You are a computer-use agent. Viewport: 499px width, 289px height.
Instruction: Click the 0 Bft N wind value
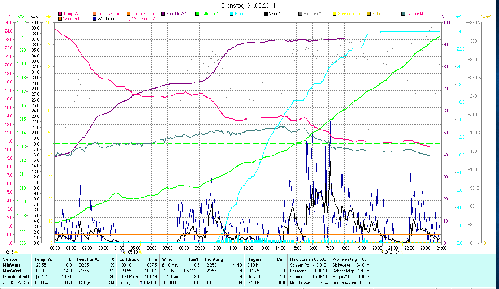[170, 282]
